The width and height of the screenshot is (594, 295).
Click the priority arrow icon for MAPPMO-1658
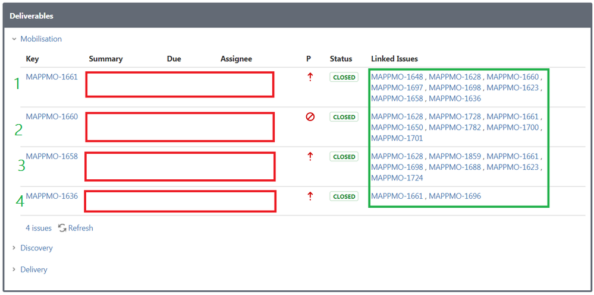click(x=310, y=156)
